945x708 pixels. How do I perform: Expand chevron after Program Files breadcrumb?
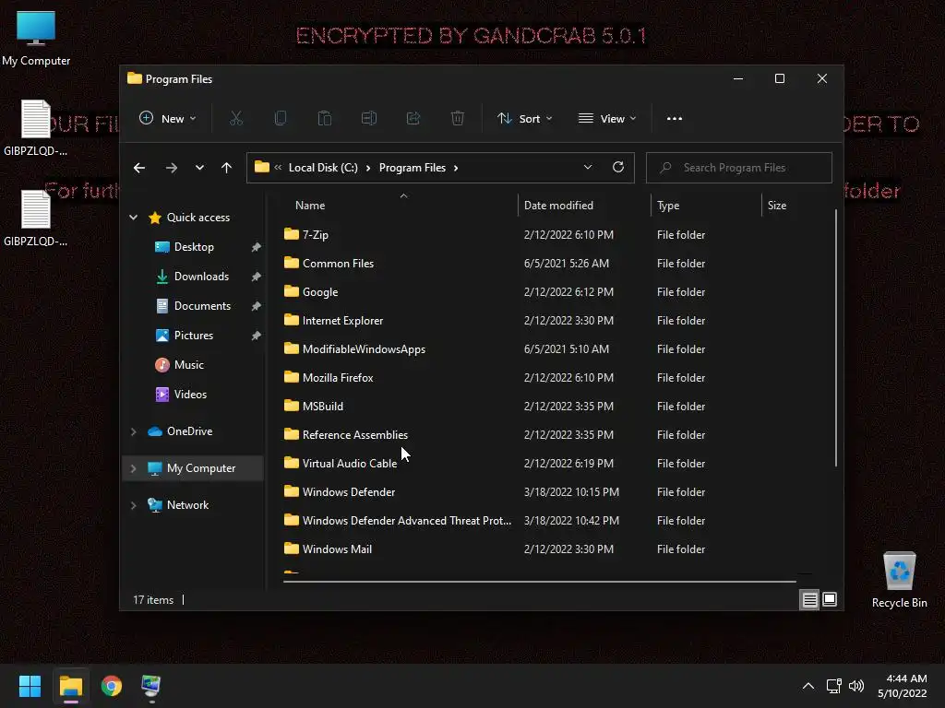pos(456,168)
